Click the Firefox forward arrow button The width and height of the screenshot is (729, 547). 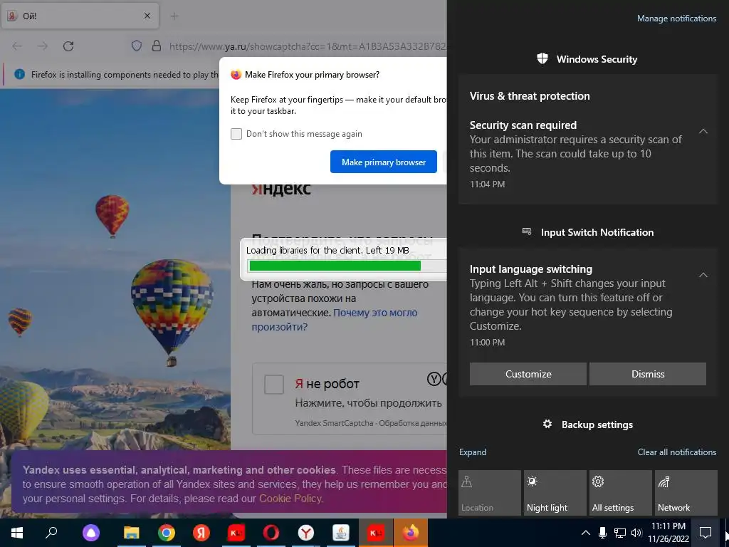click(43, 46)
